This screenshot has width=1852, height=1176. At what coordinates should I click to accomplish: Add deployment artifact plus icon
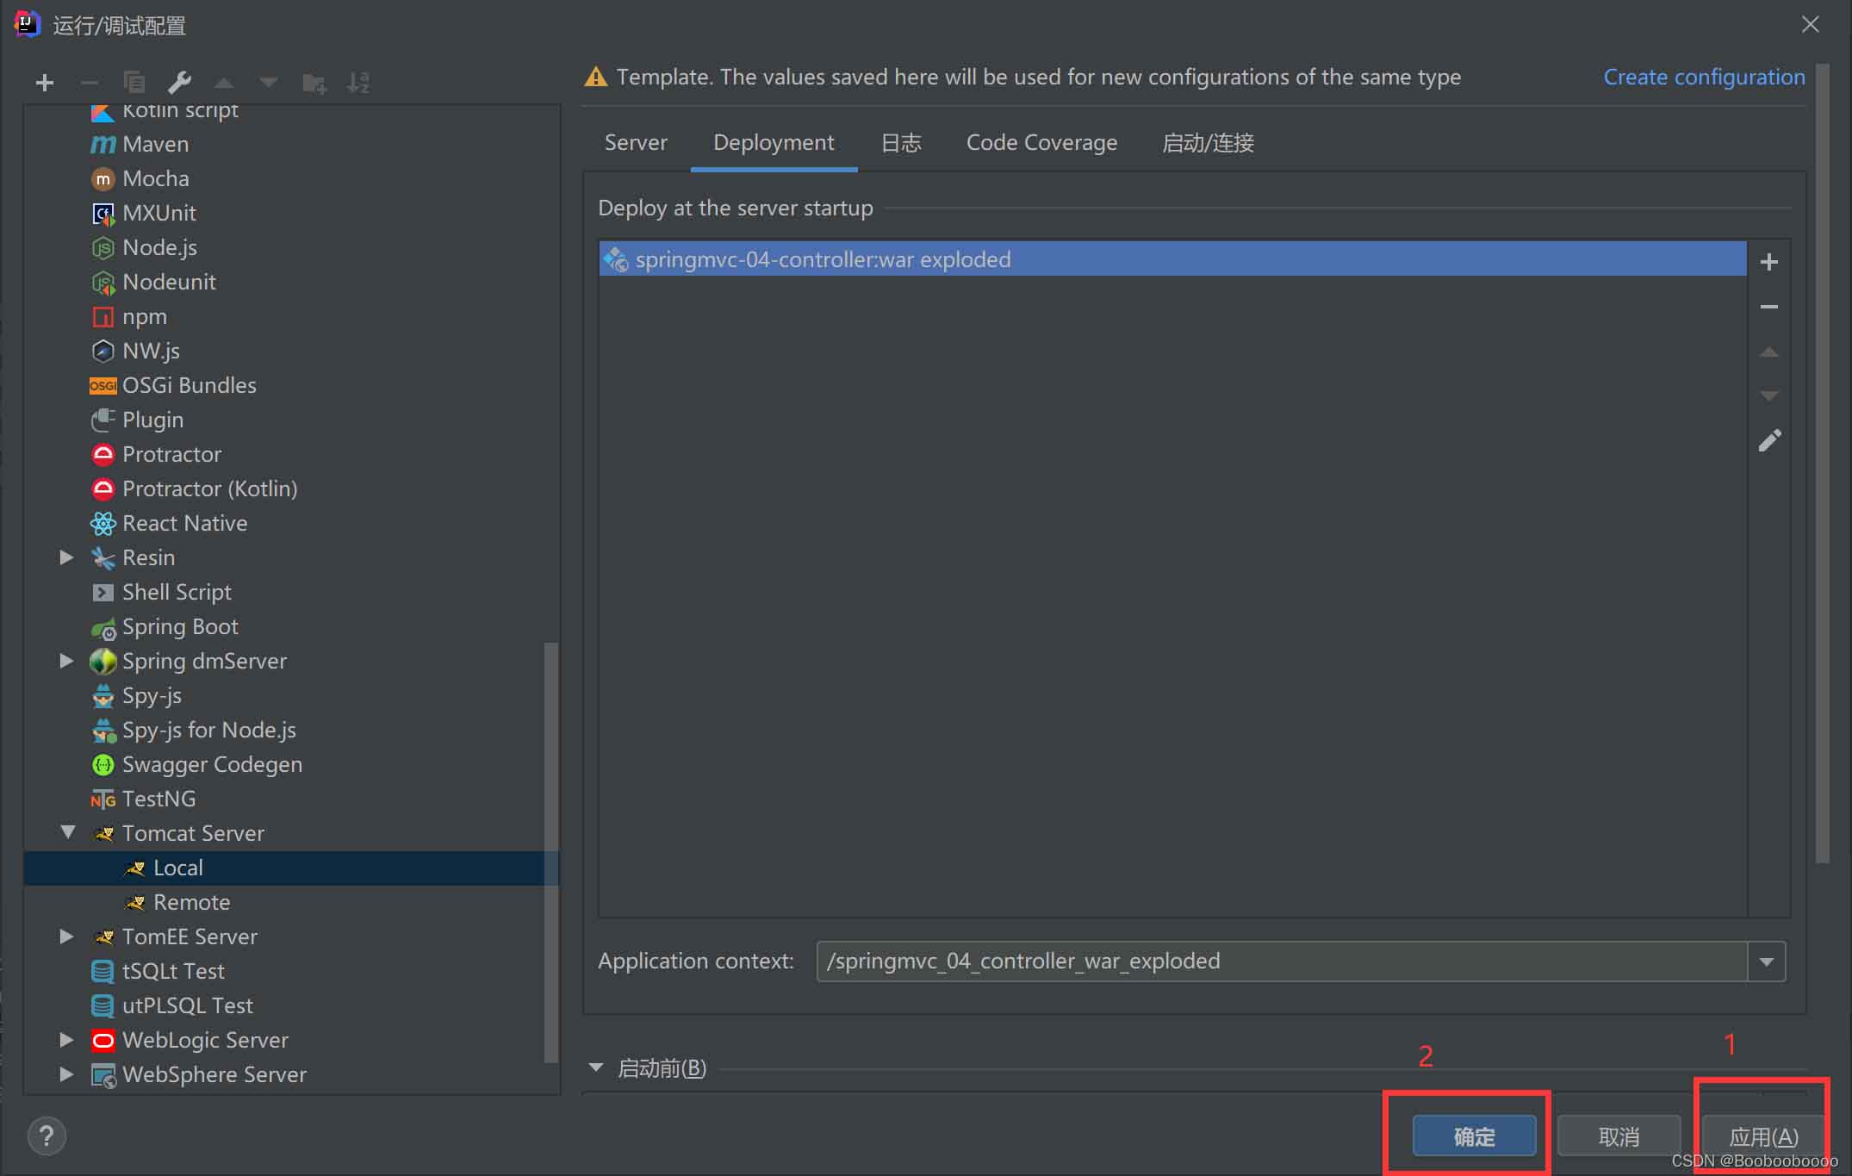click(1769, 262)
